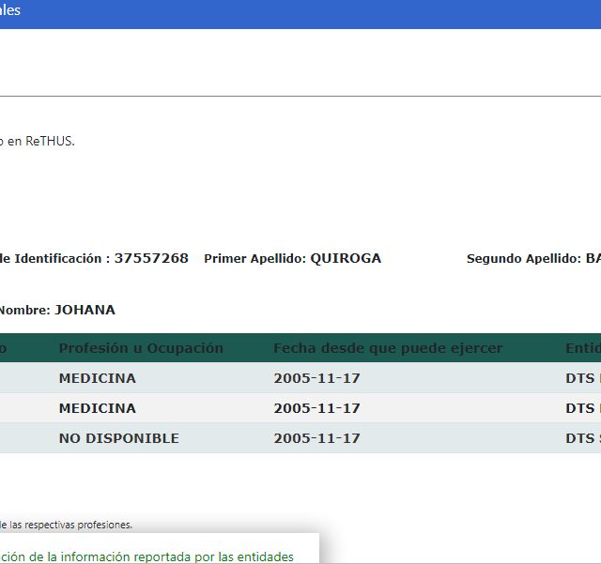Open green información reportada por las entidades link

pyautogui.click(x=146, y=556)
